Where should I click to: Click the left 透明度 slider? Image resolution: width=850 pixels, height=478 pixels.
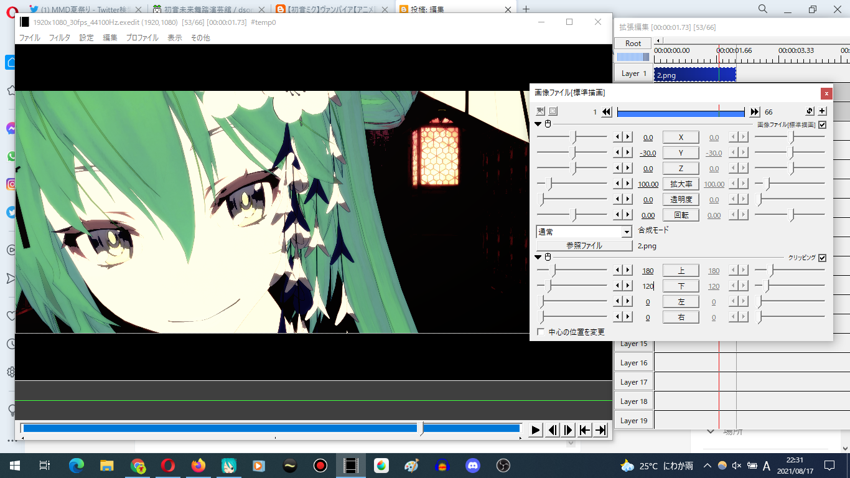[572, 199]
